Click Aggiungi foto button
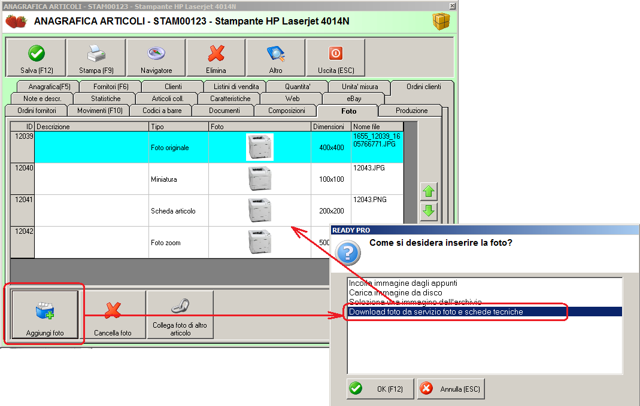 [45, 315]
